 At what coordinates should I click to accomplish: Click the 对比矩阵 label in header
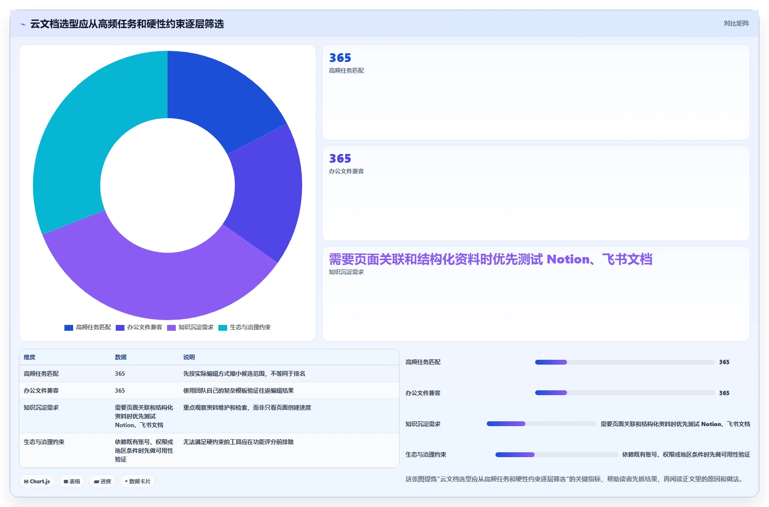[736, 23]
